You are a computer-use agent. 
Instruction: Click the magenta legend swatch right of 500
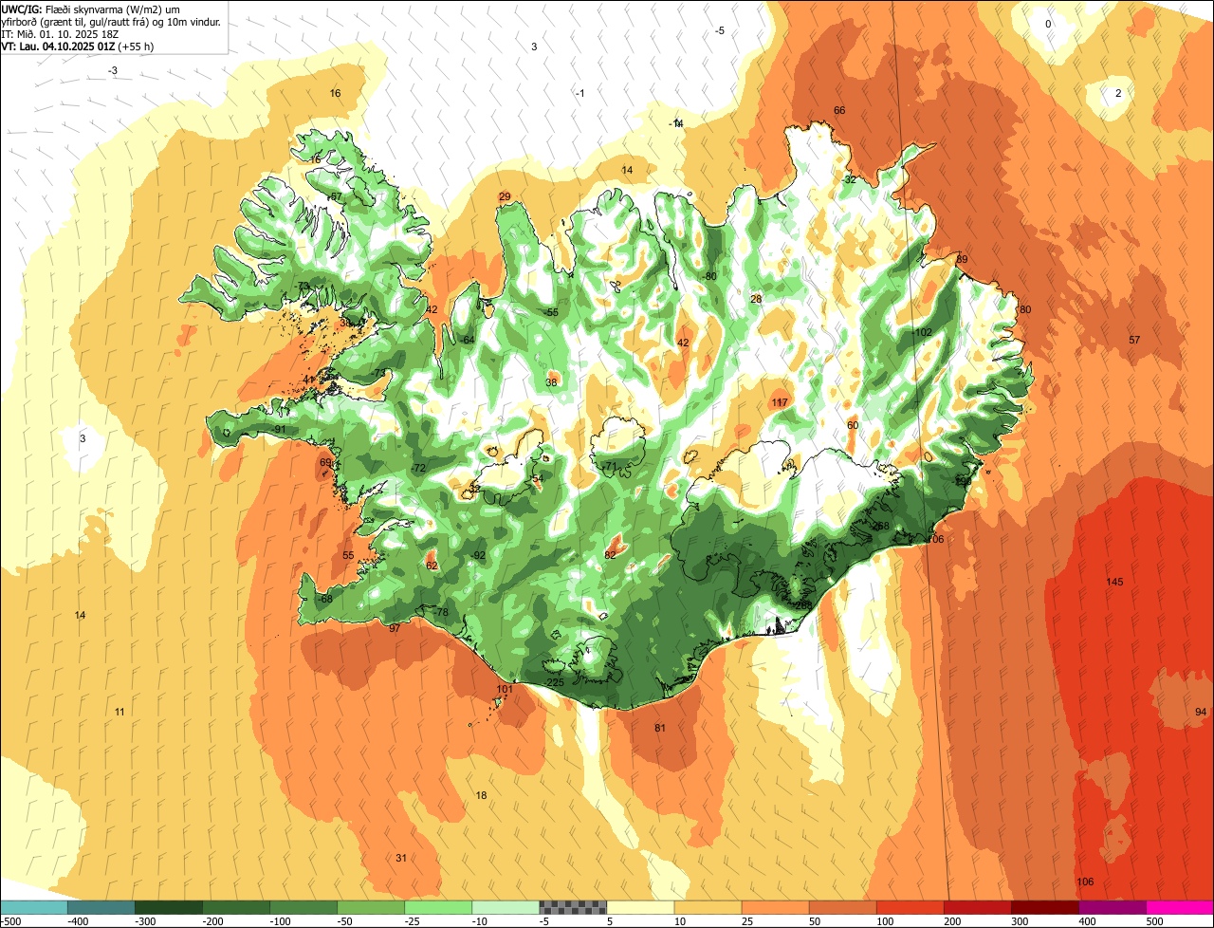[1180, 906]
